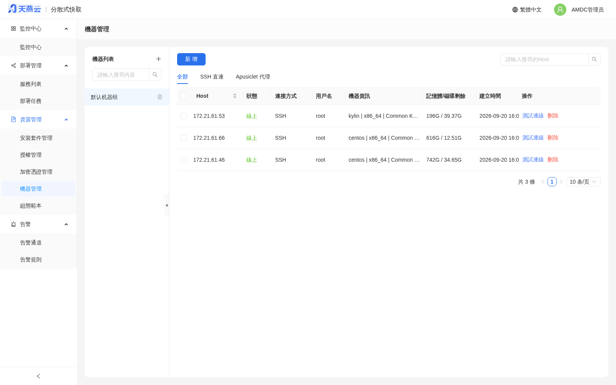This screenshot has width=616, height=385.
Task: Check the row for 172.21.61.66
Action: click(184, 138)
